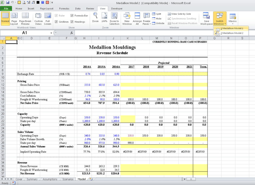Switch to the Formulas ribbon tab
The height and width of the screenshot is (185, 255).
click(x=64, y=8)
